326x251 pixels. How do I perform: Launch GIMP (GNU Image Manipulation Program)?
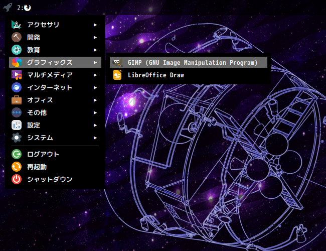[x=189, y=62]
